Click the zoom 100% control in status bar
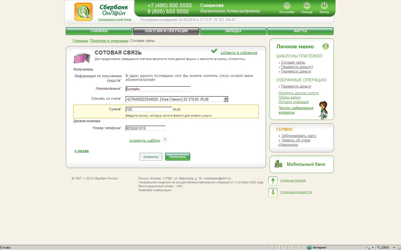 point(386,247)
